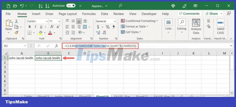Toggle Bold formatting
Image resolution: width=236 pixels, height=107 pixels.
tap(30, 27)
